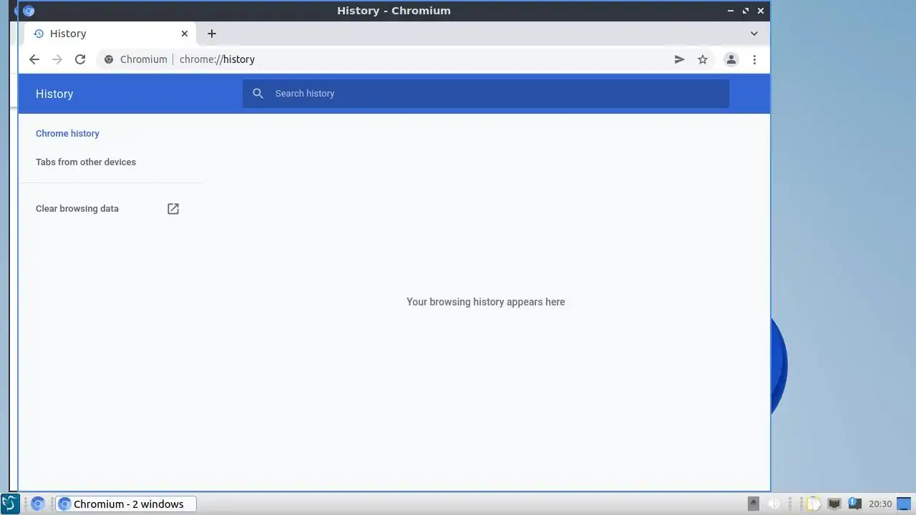Click the 20:30 clock
The width and height of the screenshot is (916, 515).
click(x=880, y=504)
